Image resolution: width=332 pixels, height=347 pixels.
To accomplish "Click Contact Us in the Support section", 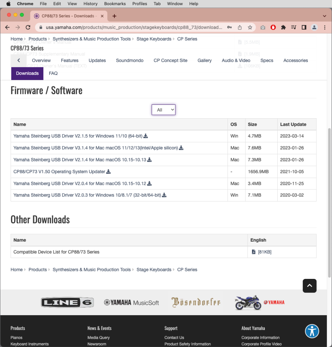I will coord(174,338).
